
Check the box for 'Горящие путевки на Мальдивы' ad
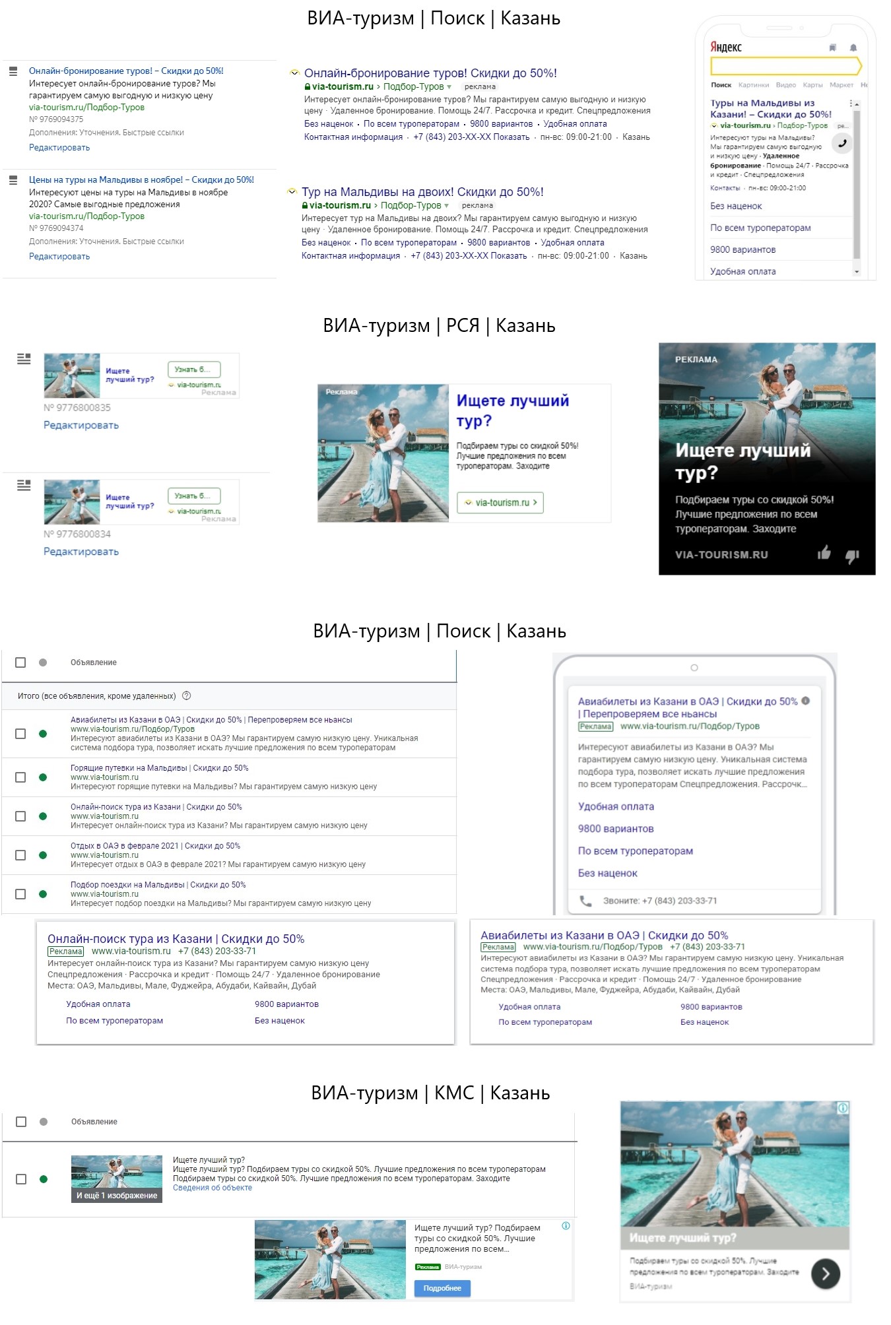pyautogui.click(x=20, y=777)
